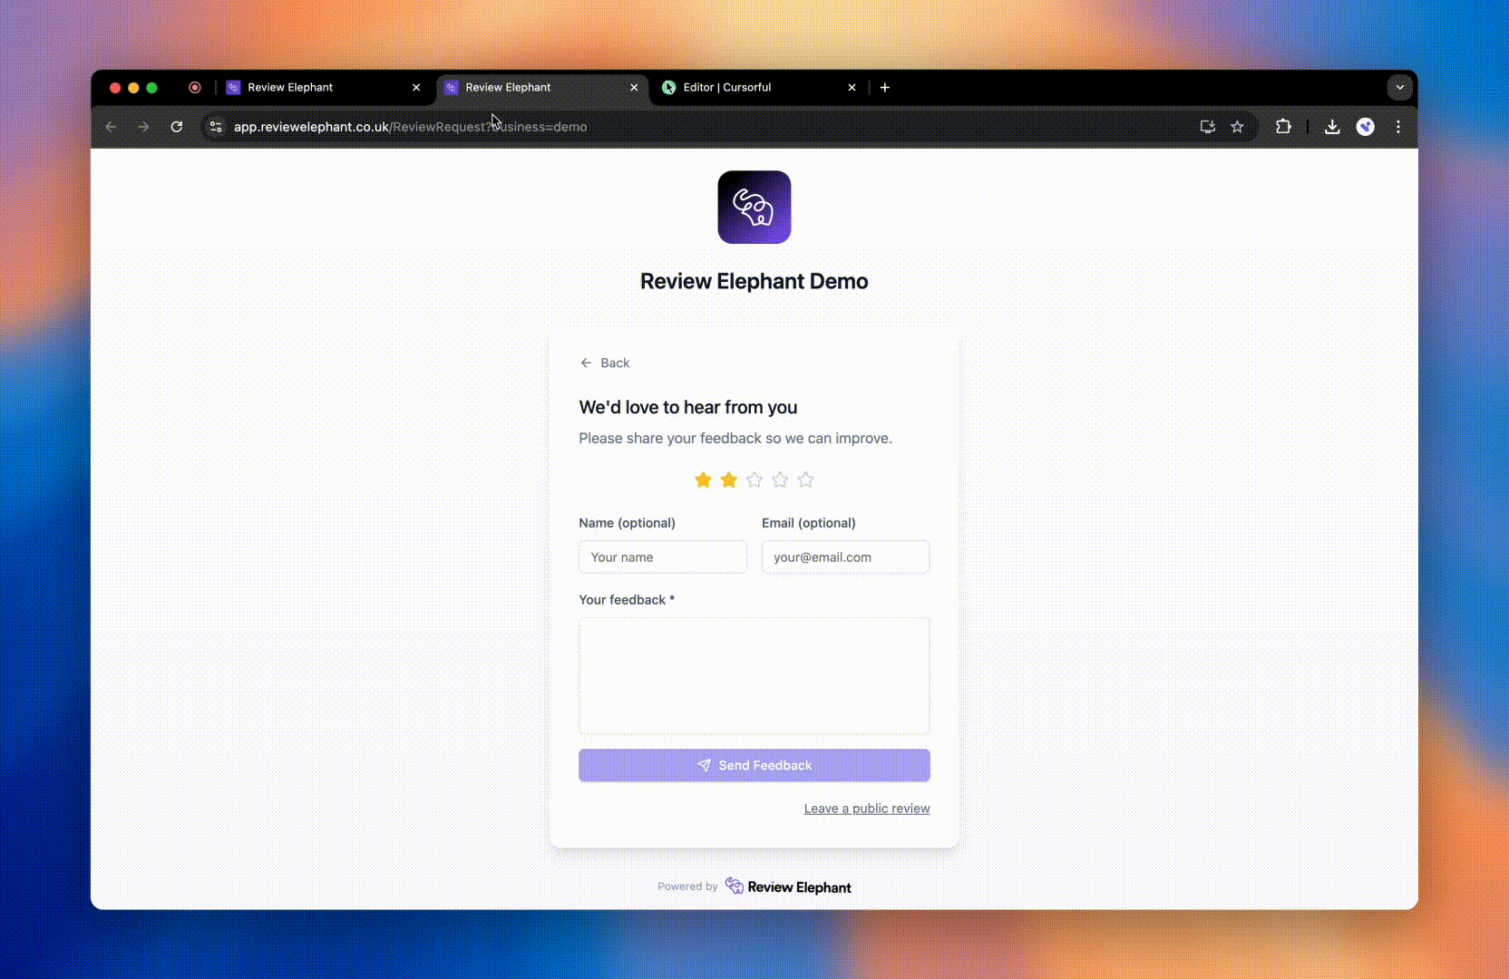Set rating to five stars
This screenshot has height=979, width=1509.
click(x=805, y=480)
